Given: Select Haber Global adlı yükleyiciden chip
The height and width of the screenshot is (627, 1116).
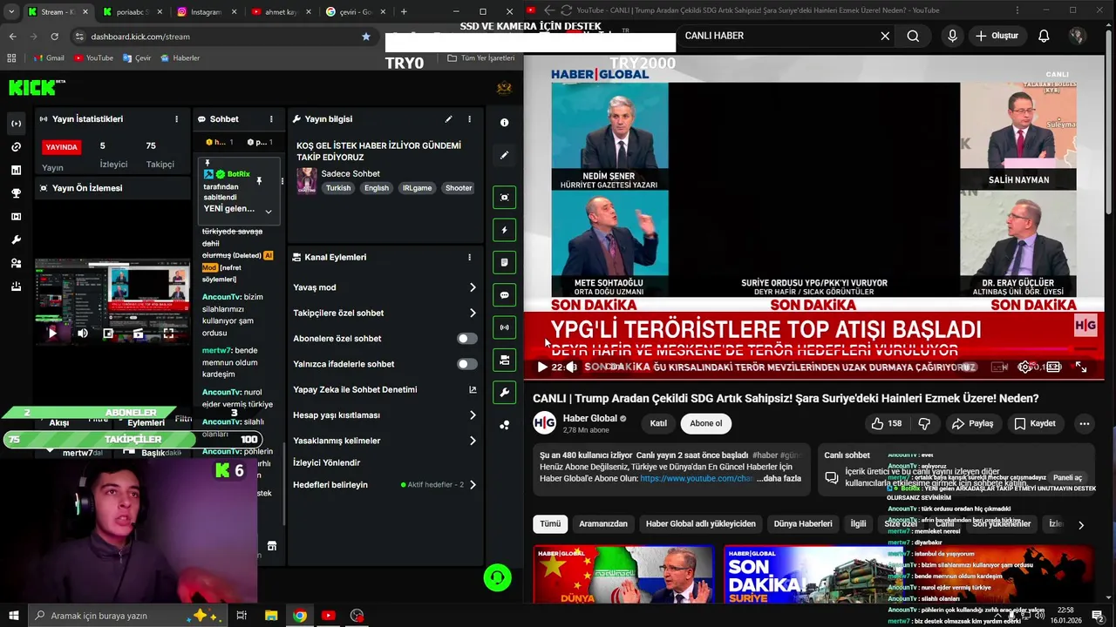Looking at the screenshot, I should 700,524.
